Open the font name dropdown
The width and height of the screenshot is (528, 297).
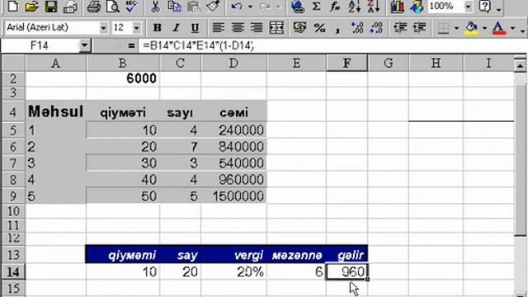[103, 27]
